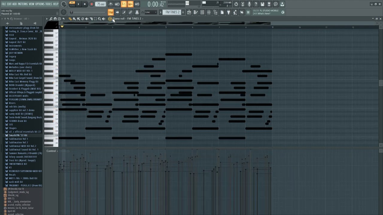Toggle Typing keyboard to piano button

click(110, 12)
